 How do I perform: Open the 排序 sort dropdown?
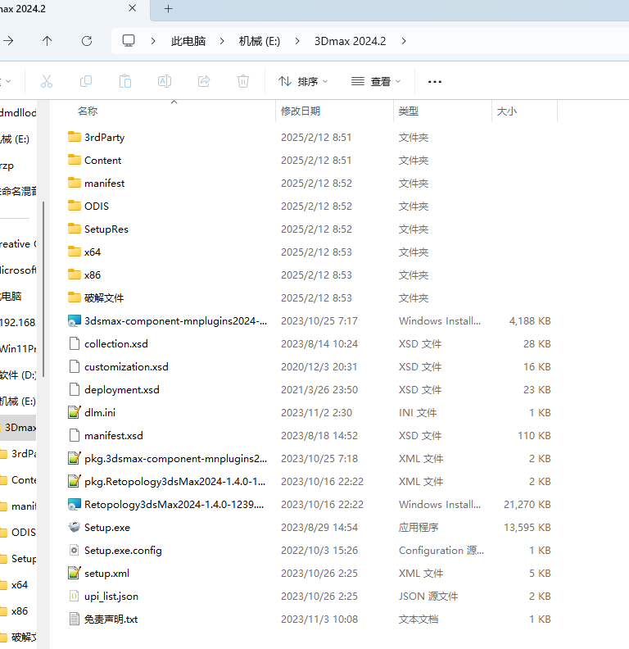[303, 82]
